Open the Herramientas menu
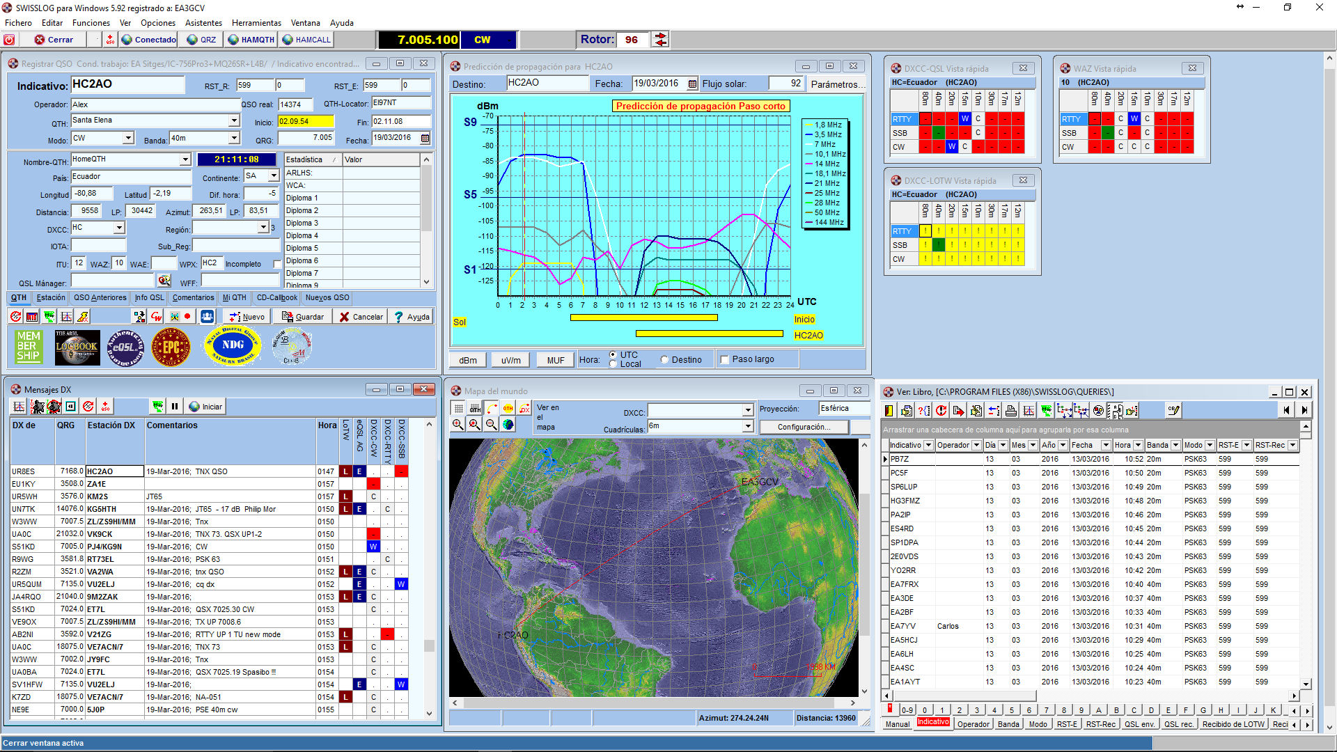Screen dimensions: 1337x752 [256, 22]
